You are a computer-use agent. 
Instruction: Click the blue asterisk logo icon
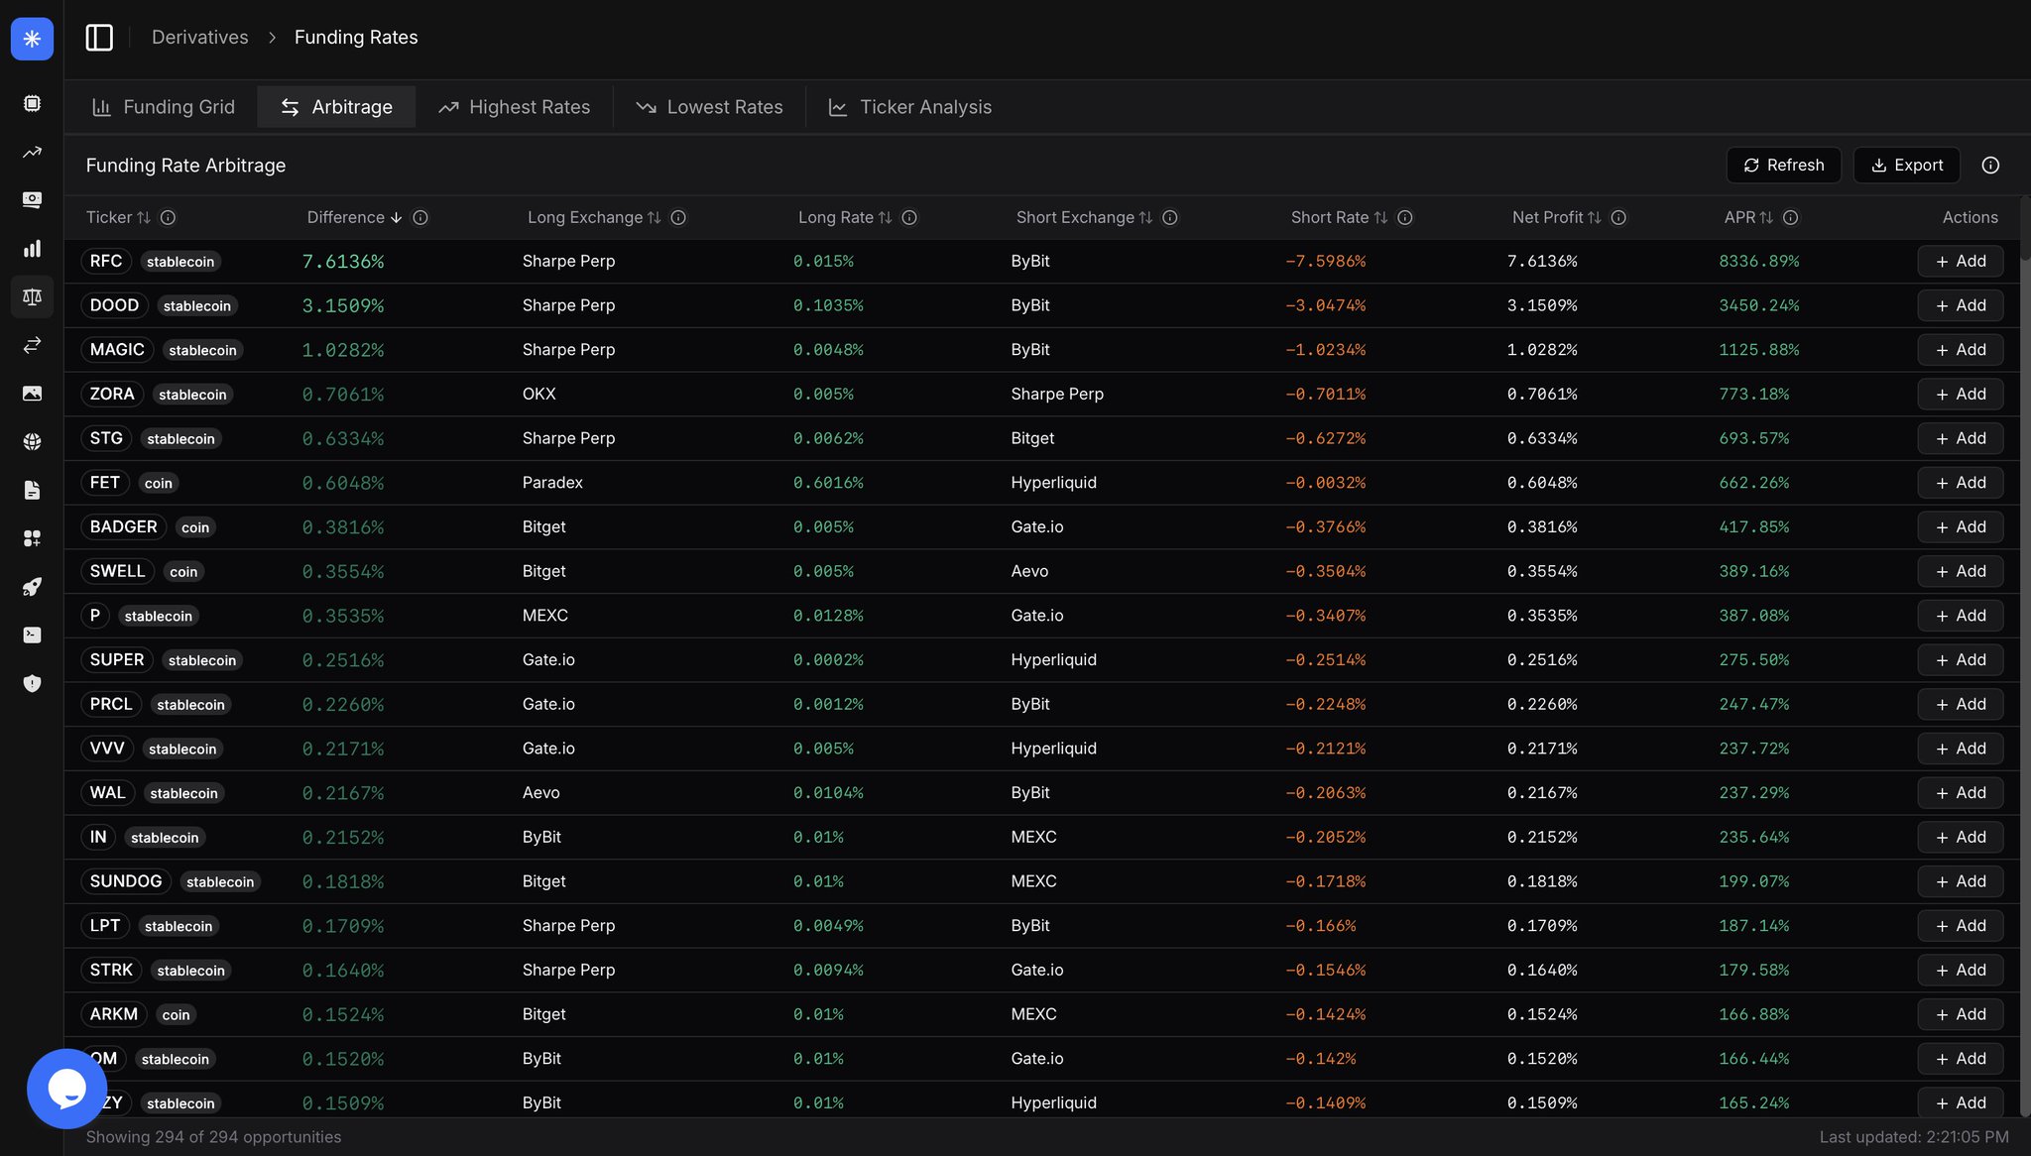tap(32, 39)
